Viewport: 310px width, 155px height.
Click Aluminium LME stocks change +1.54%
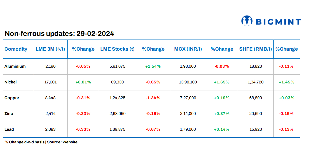pyautogui.click(x=153, y=66)
